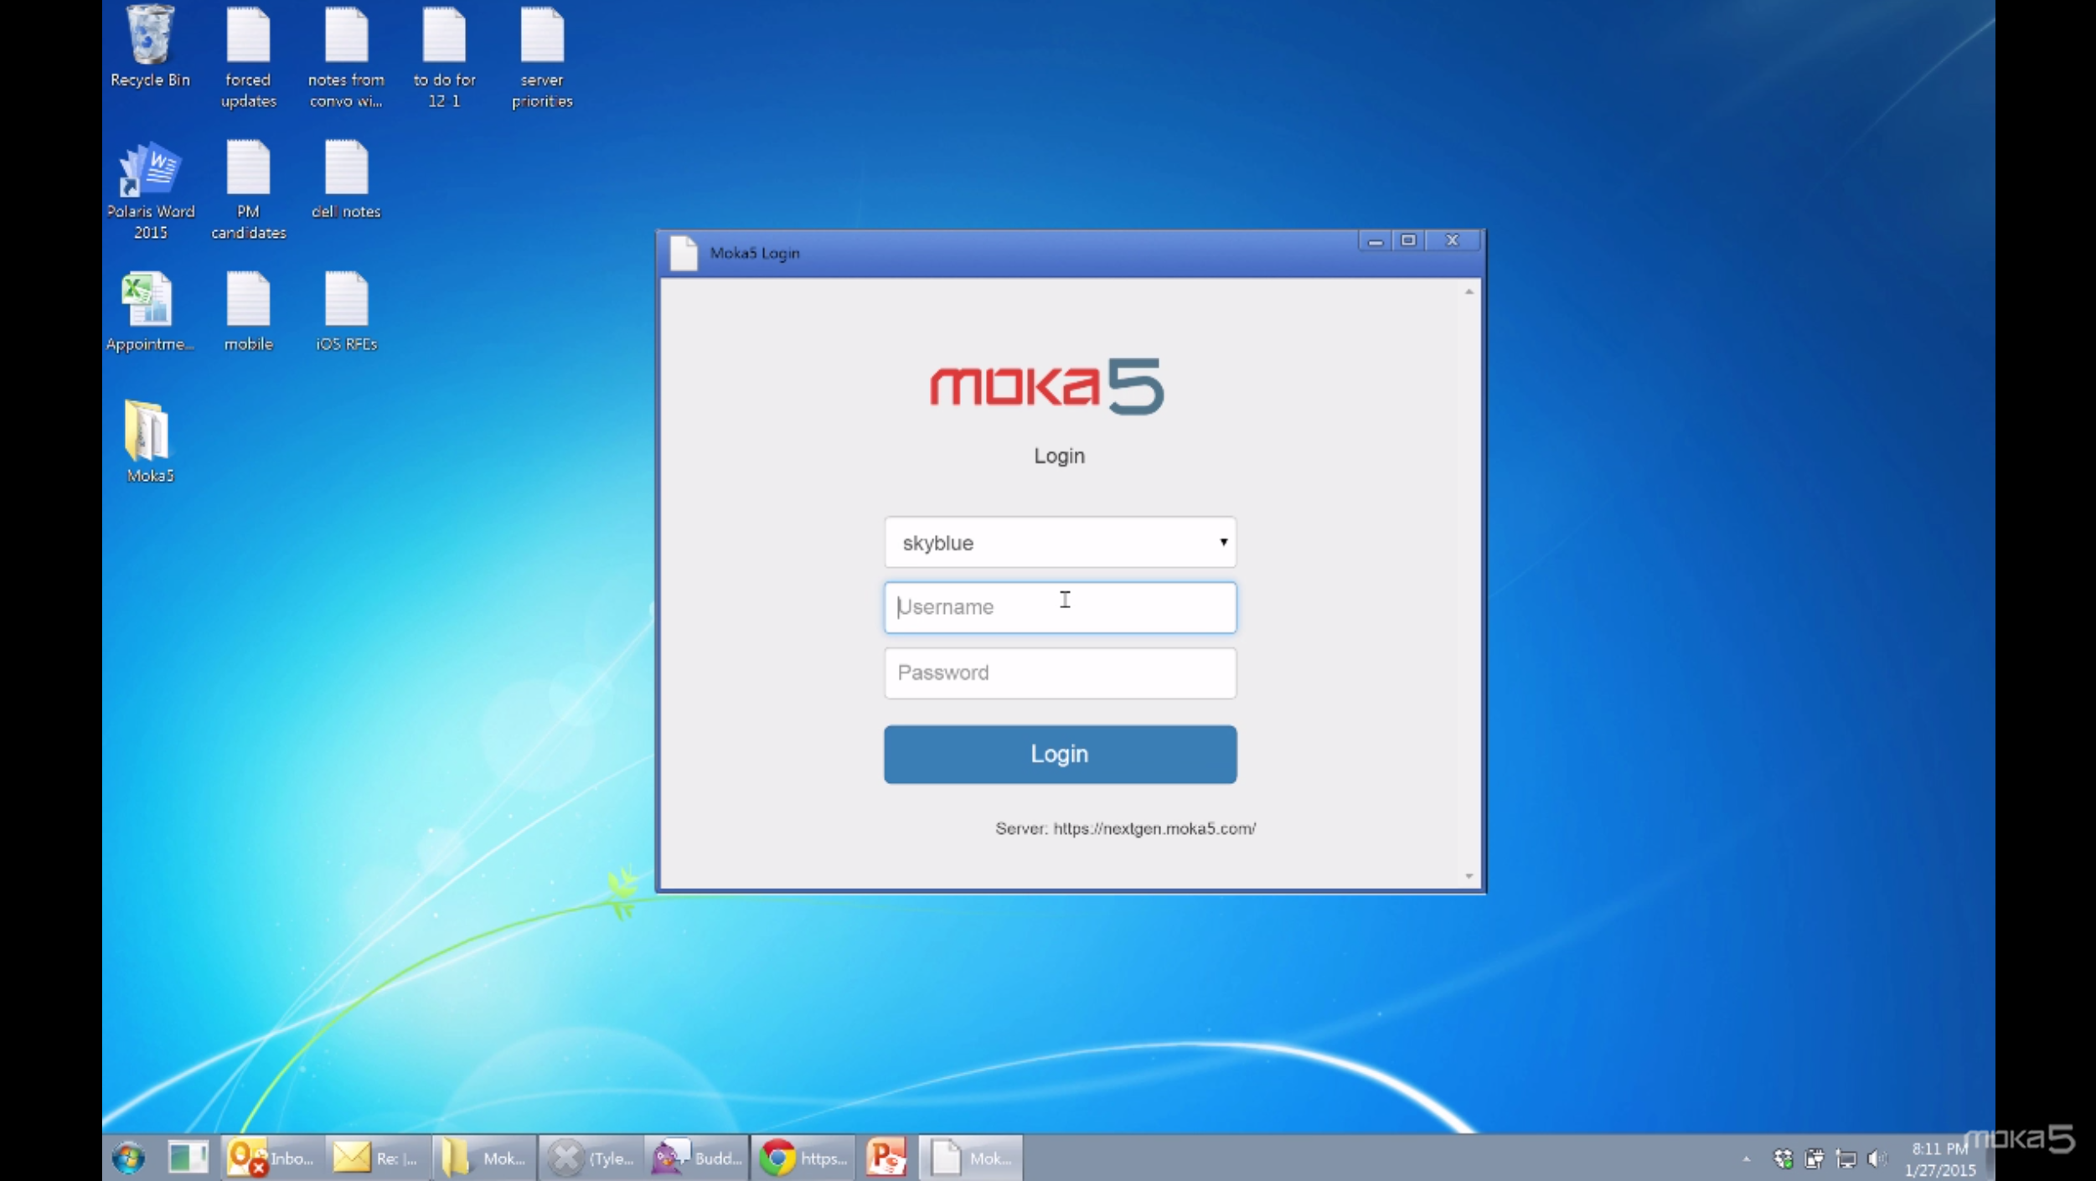The image size is (2096, 1181).
Task: Select the 'PM candidates' desktop file
Action: [248, 190]
